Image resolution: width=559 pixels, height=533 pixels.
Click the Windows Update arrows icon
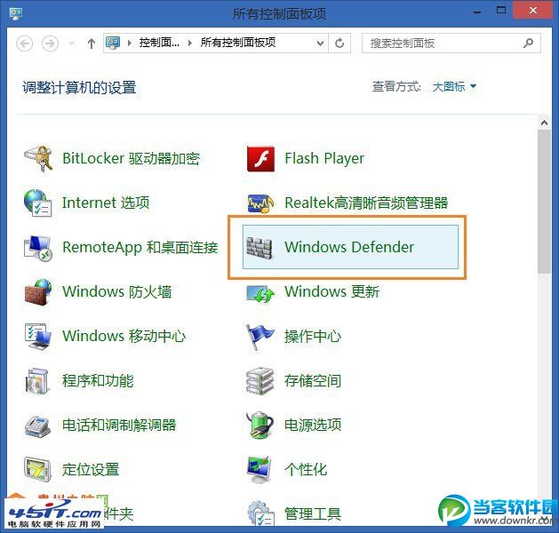[260, 293]
